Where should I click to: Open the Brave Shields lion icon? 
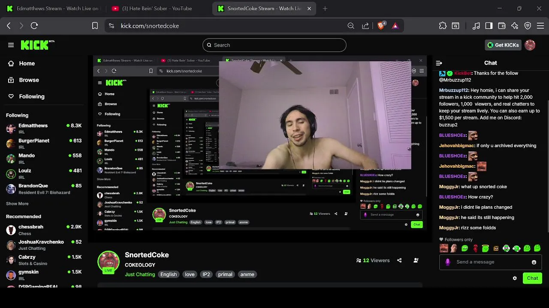coord(381,26)
